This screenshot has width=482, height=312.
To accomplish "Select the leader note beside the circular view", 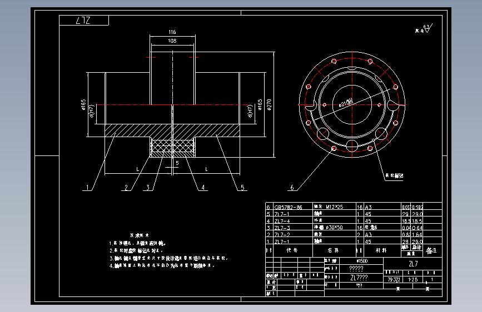I will pos(394,175).
